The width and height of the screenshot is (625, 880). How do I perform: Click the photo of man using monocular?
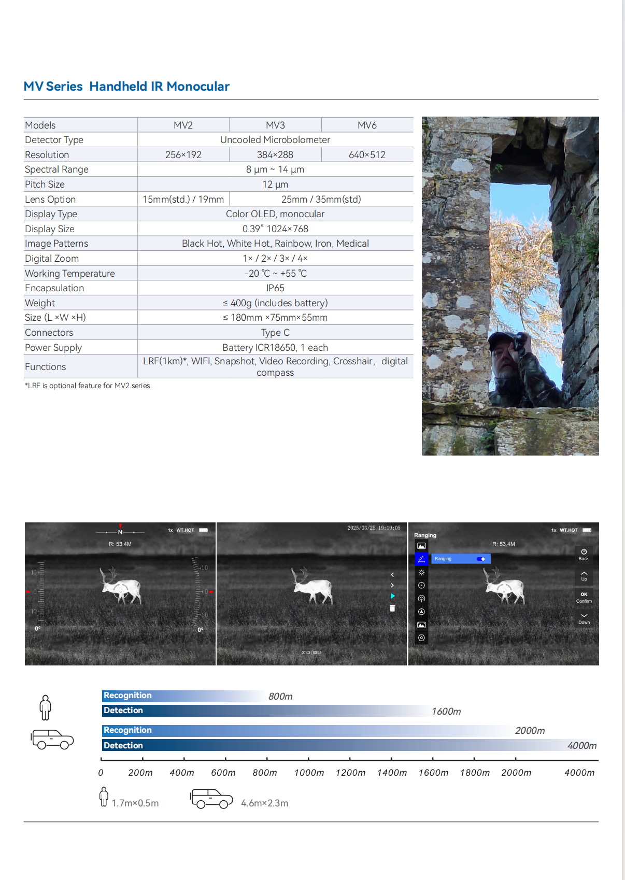[x=510, y=286]
